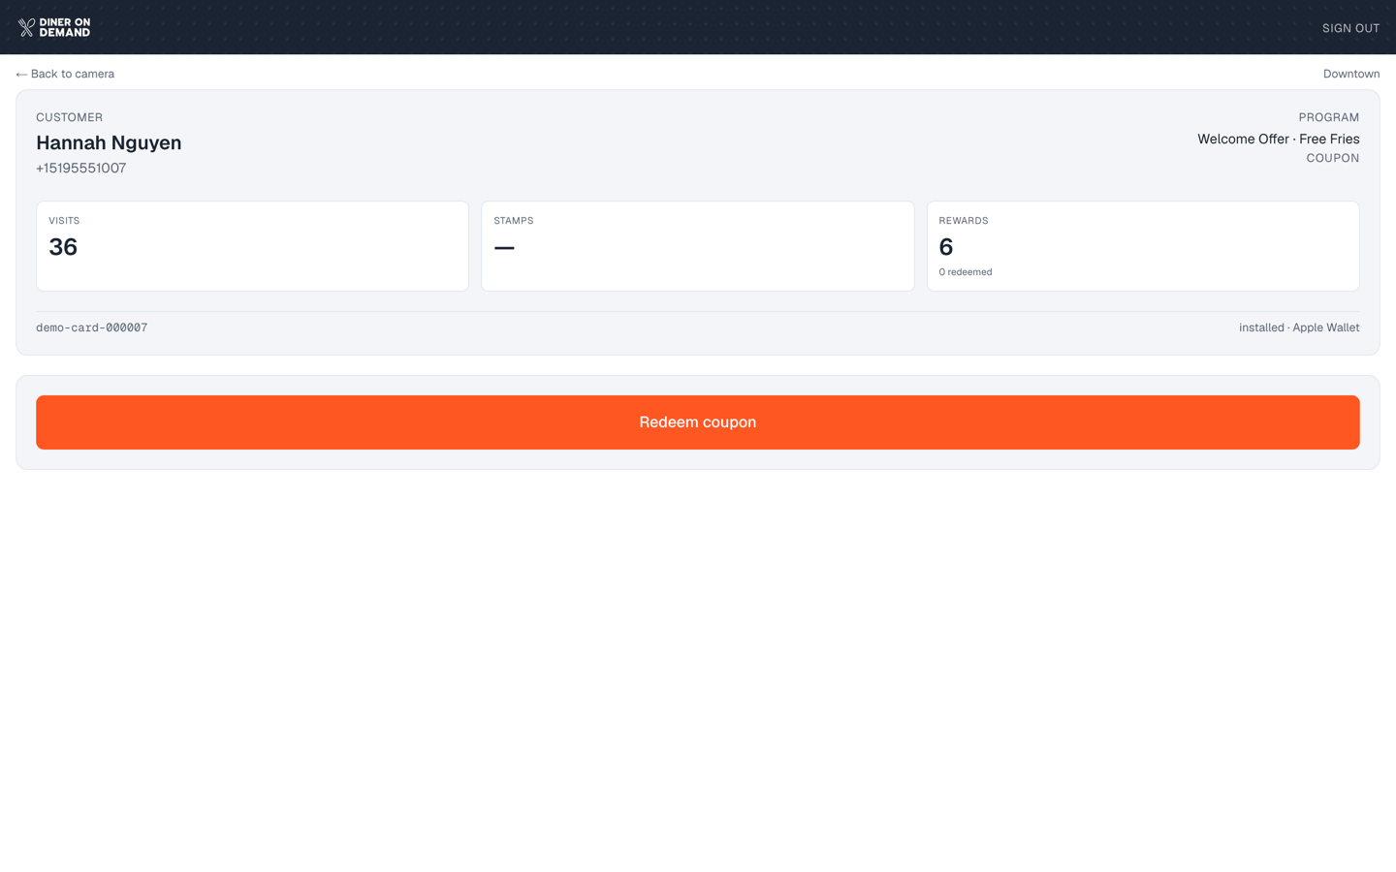1396x872 pixels.
Task: Click the visits count 36
Action: [x=63, y=247]
